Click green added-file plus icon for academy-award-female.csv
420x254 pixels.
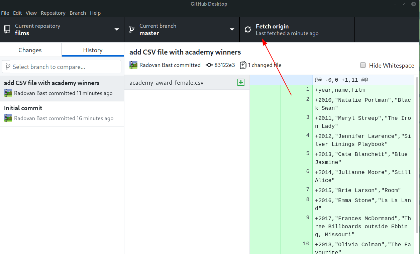coord(241,82)
